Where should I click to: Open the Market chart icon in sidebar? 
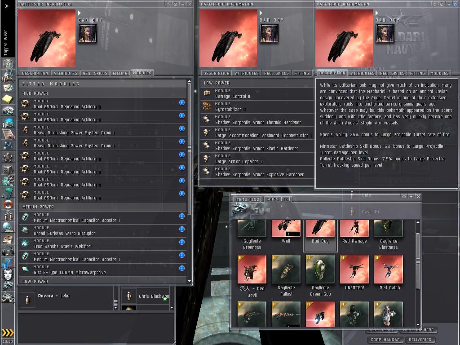(x=8, y=122)
